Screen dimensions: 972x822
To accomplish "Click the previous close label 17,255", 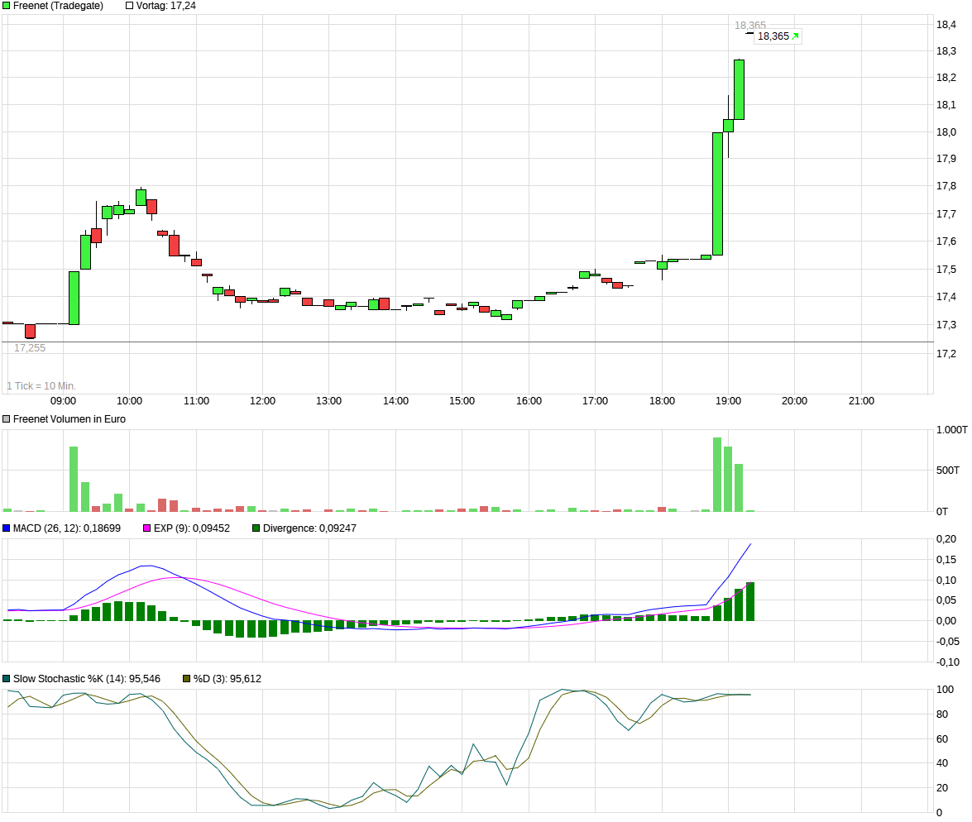I will click(x=30, y=348).
